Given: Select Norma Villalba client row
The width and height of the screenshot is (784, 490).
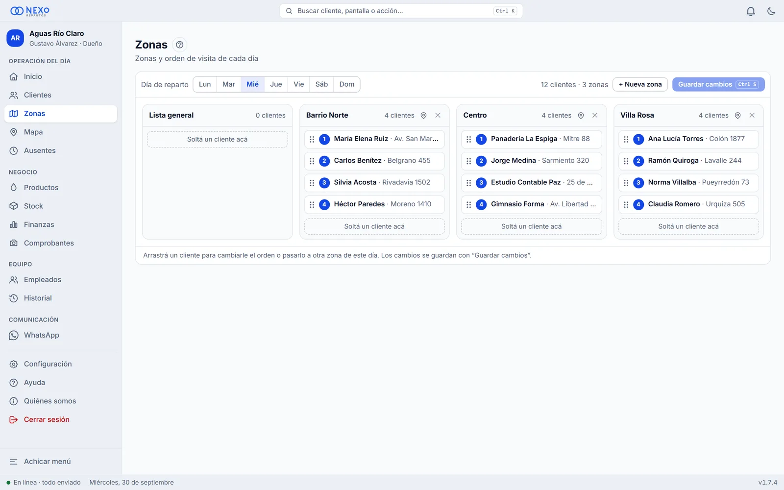Looking at the screenshot, I should point(688,183).
